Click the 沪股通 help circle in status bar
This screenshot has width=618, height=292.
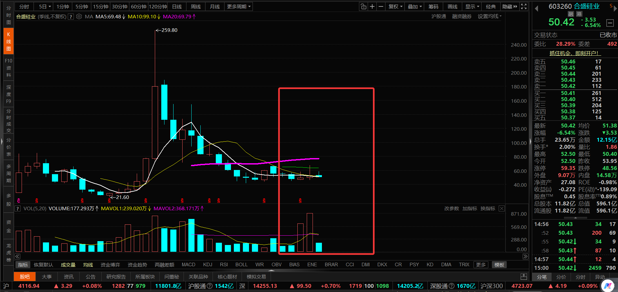coord(210,286)
